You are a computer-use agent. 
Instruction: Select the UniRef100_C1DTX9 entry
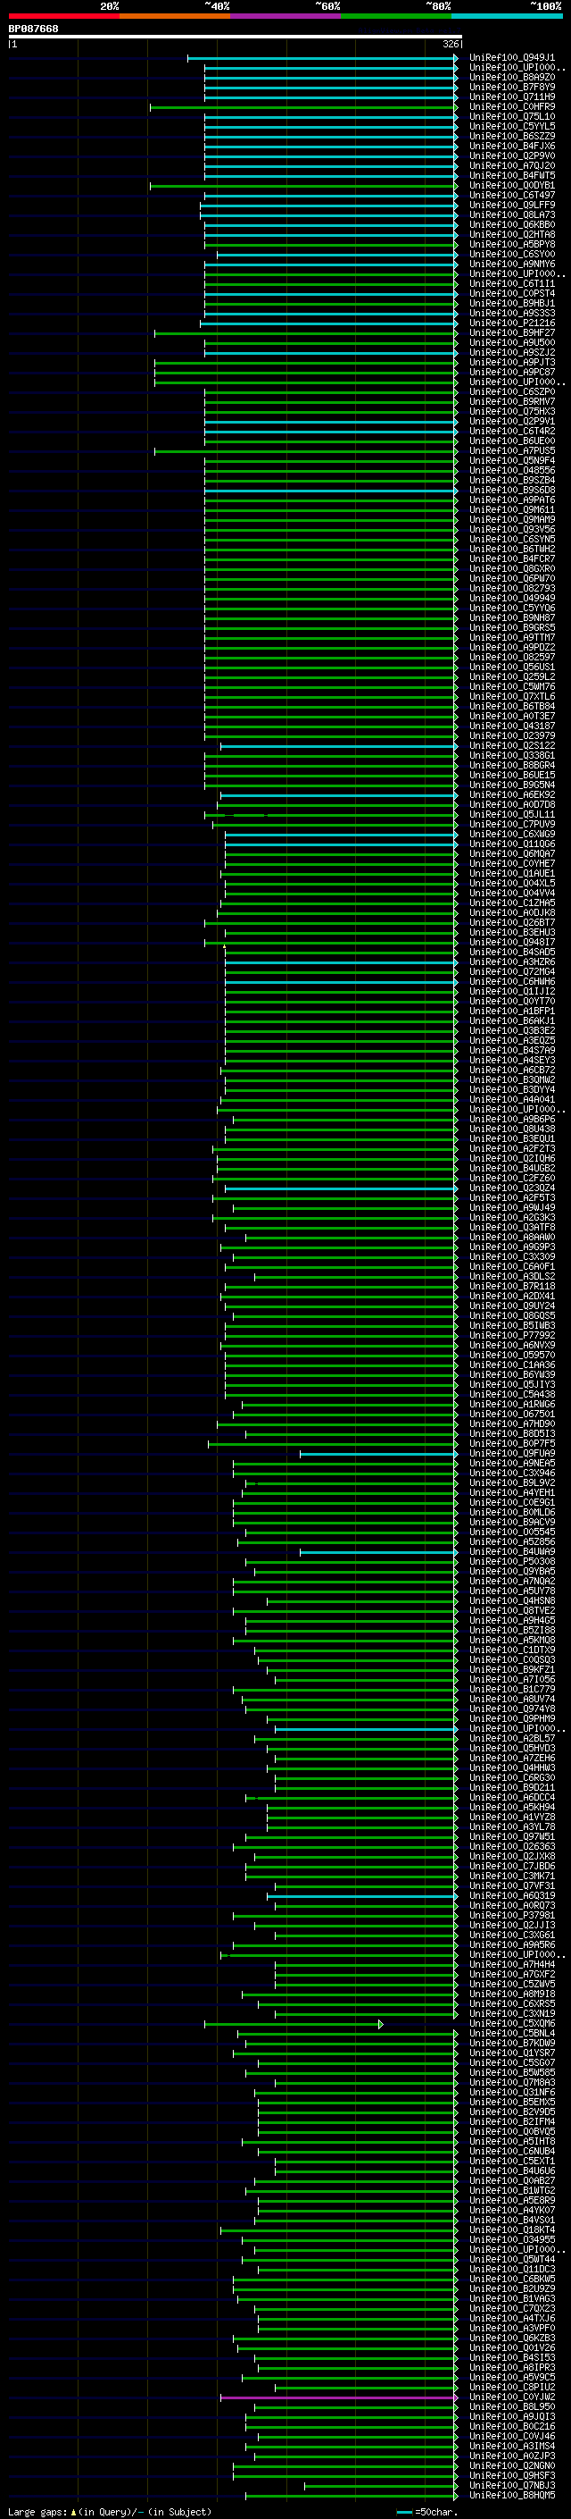tap(512, 1650)
